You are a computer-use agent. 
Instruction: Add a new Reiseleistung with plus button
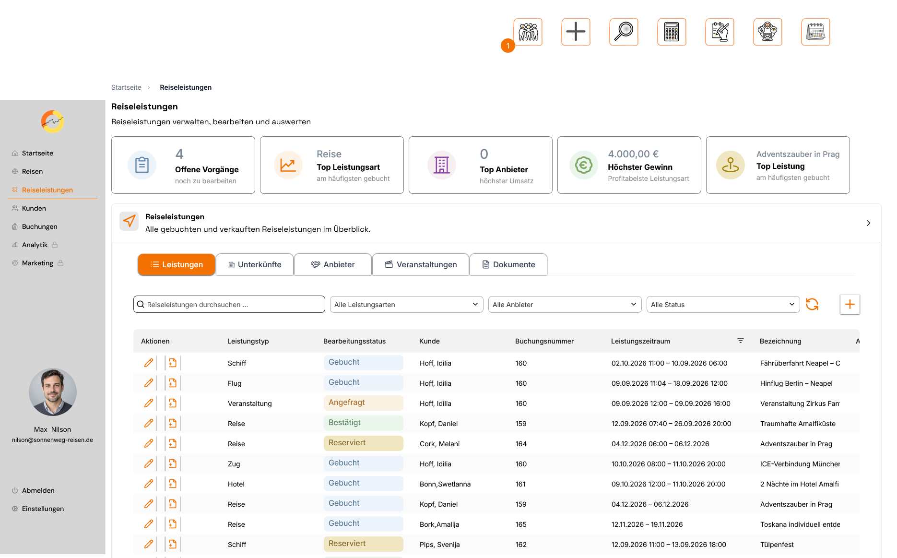pyautogui.click(x=850, y=304)
